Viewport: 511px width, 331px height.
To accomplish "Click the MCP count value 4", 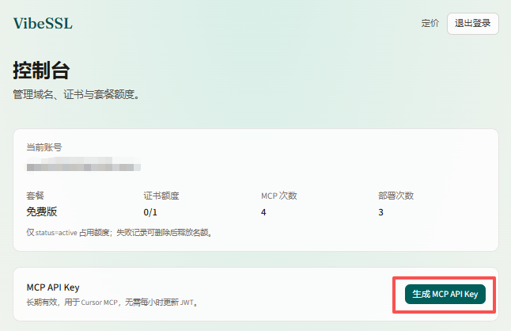I will click(x=263, y=212).
